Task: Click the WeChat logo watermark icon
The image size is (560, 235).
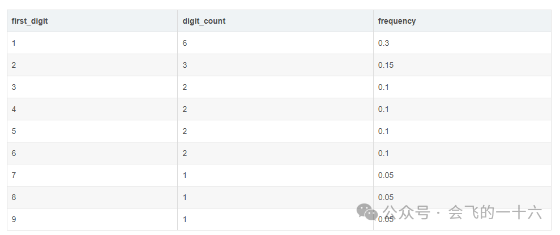Action: (x=367, y=212)
